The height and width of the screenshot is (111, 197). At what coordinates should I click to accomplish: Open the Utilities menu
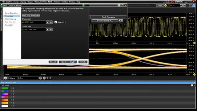click(65, 2)
